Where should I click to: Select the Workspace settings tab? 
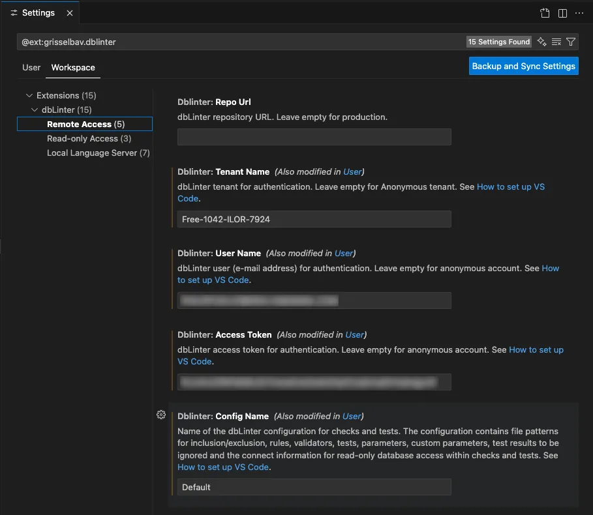[73, 68]
